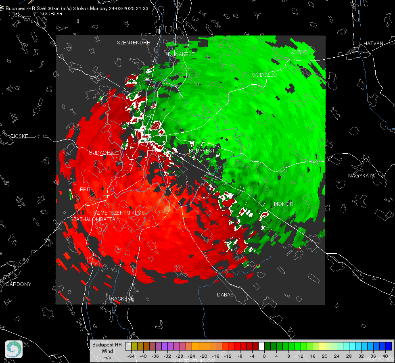Image resolution: width=395 pixels, height=363 pixels.
Task: Click the SZIGETSZENTMIKLÓS map label
Action: [119, 213]
